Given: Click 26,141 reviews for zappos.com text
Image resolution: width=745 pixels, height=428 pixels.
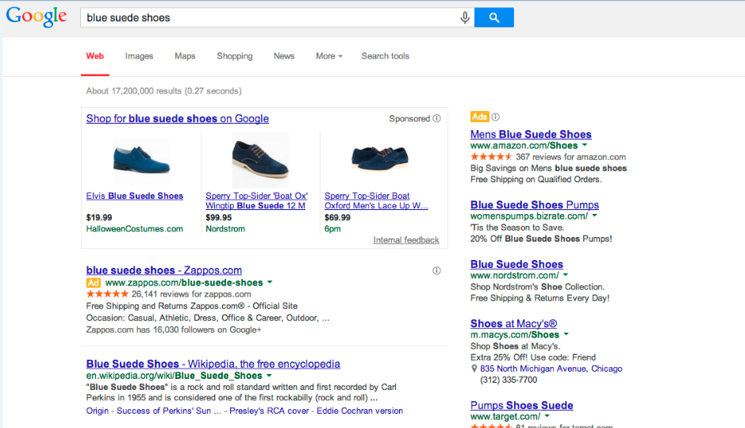Looking at the screenshot, I should (x=191, y=294).
